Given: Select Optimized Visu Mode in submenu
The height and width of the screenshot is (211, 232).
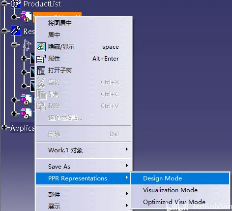Looking at the screenshot, I should [180, 202].
